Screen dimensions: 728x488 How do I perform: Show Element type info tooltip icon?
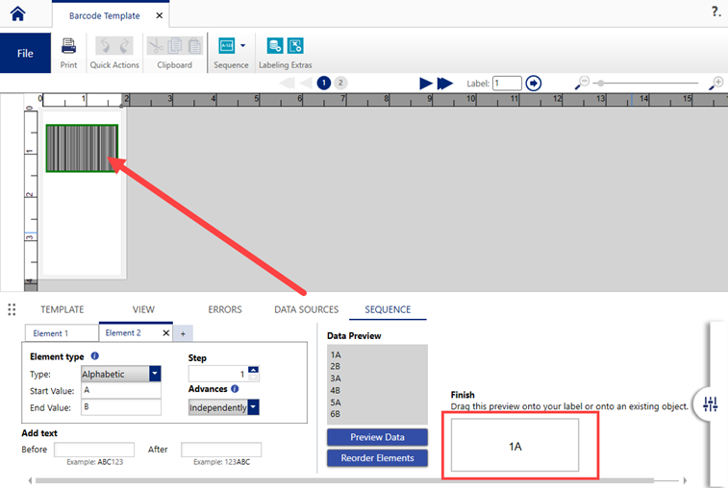click(x=94, y=355)
